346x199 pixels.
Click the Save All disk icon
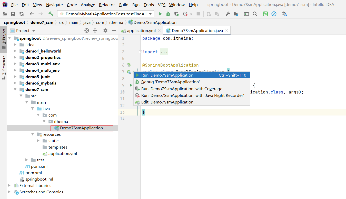[13, 14]
